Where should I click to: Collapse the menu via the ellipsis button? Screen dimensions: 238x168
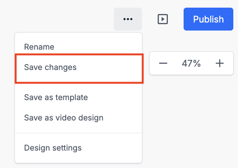tap(128, 19)
